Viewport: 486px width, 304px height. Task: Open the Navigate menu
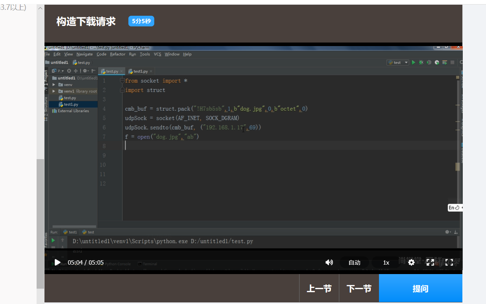pos(85,54)
